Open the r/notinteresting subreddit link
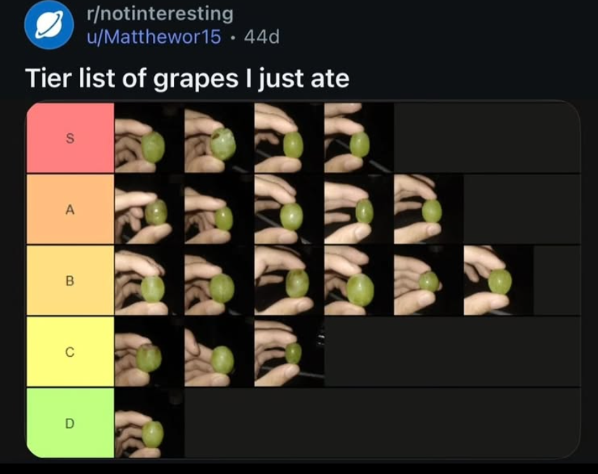 pyautogui.click(x=157, y=13)
